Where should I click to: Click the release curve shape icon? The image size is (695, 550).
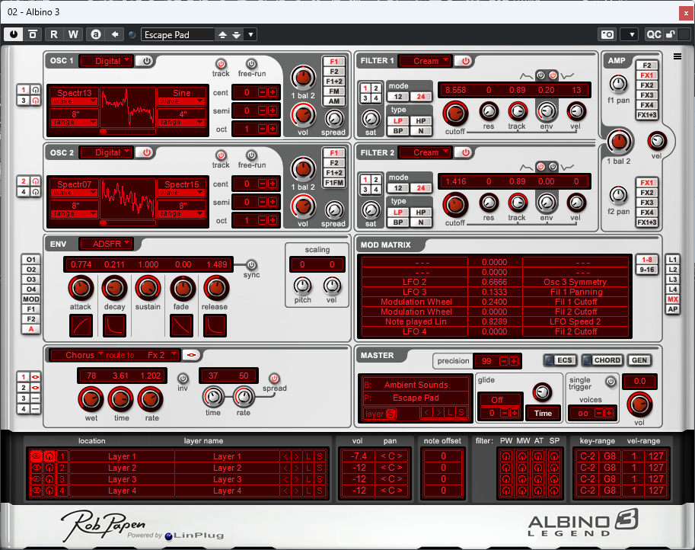[215, 325]
